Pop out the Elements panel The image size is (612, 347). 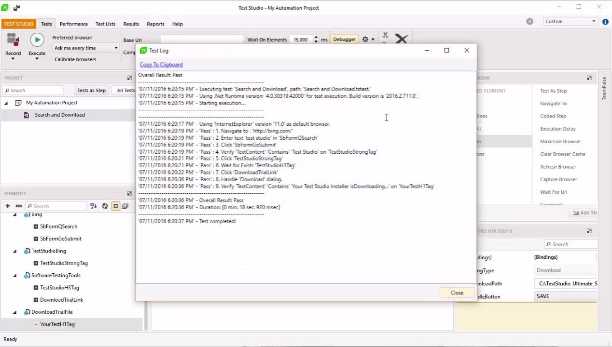coord(129,193)
